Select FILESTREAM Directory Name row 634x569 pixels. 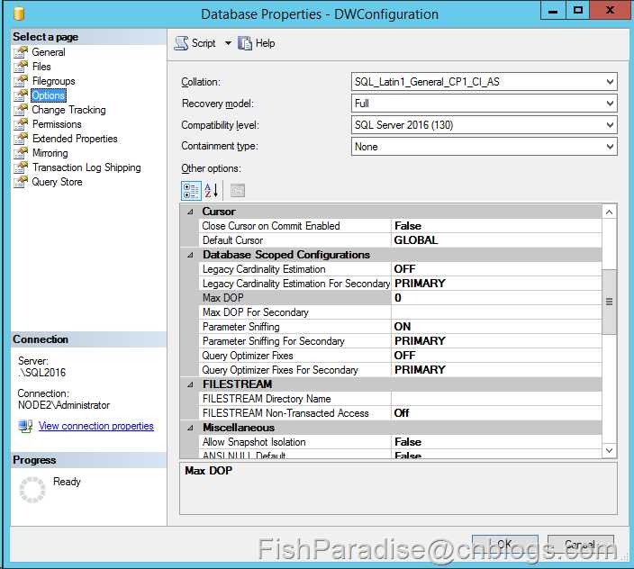coord(400,399)
